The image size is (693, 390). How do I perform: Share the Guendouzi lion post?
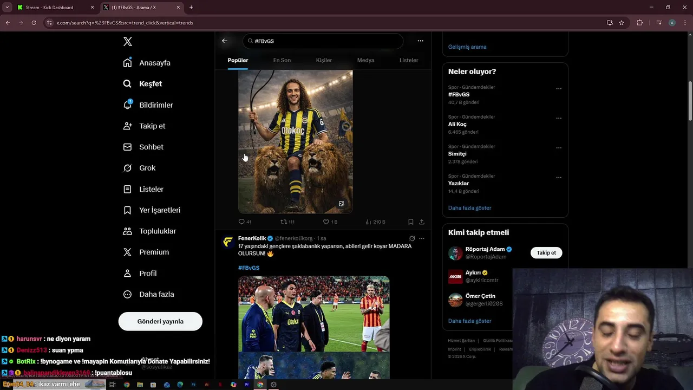click(422, 222)
